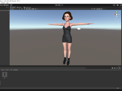Open the Collab services icon
122x91 pixels.
click(x=114, y=5)
